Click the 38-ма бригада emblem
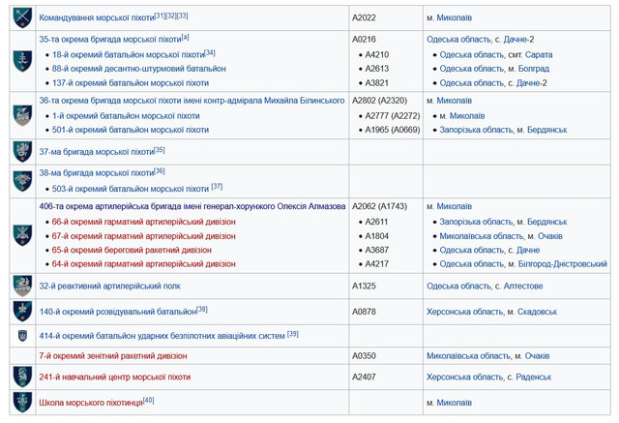The image size is (619, 423). (x=22, y=181)
